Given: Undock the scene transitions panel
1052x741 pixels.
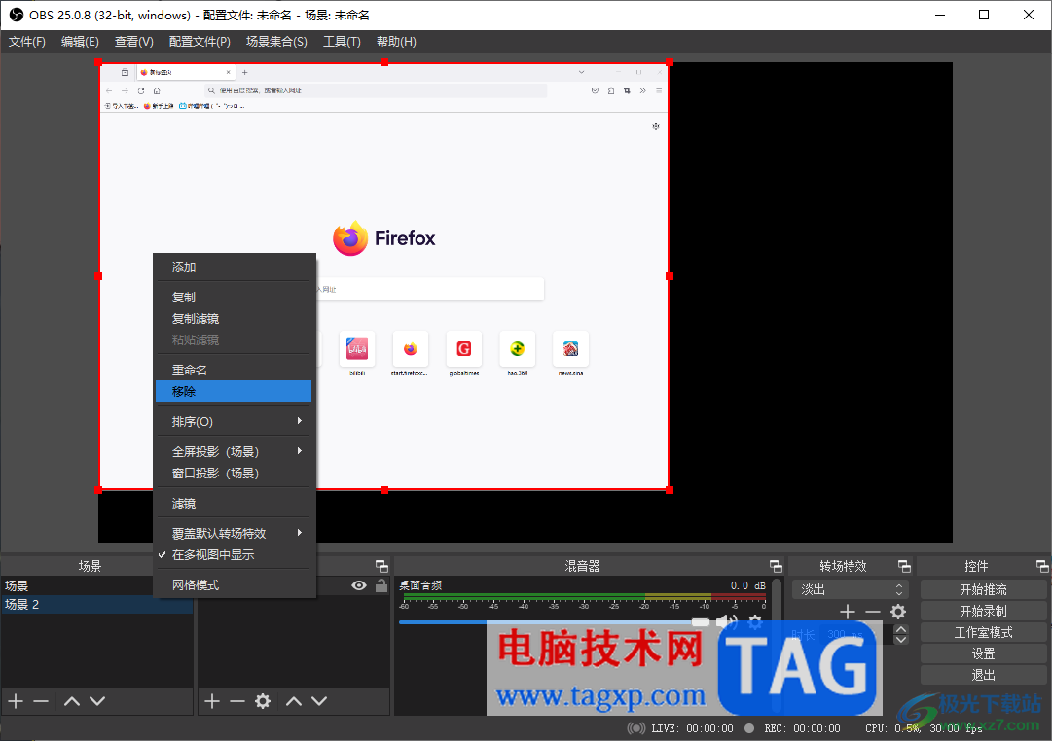Looking at the screenshot, I should [x=904, y=566].
